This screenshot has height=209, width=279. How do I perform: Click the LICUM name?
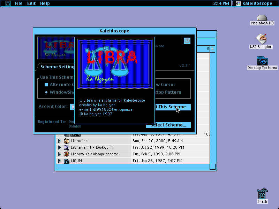pyautogui.click(x=76, y=161)
